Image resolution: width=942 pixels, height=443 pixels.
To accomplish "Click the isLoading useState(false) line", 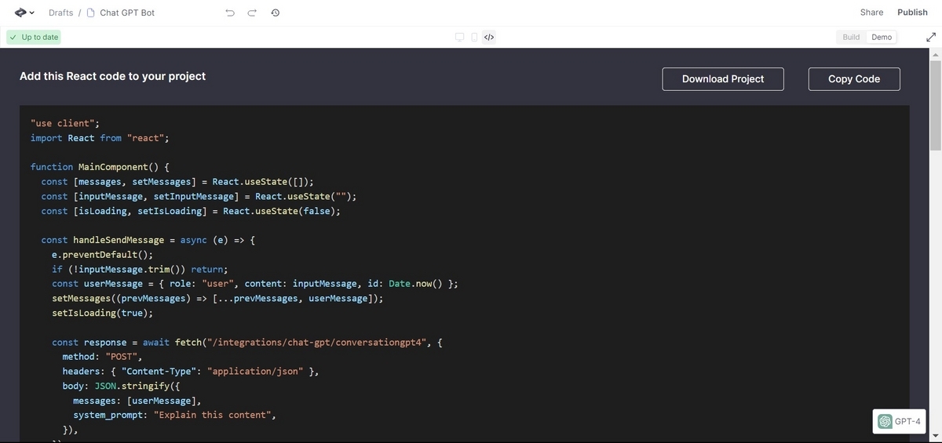I will (191, 211).
